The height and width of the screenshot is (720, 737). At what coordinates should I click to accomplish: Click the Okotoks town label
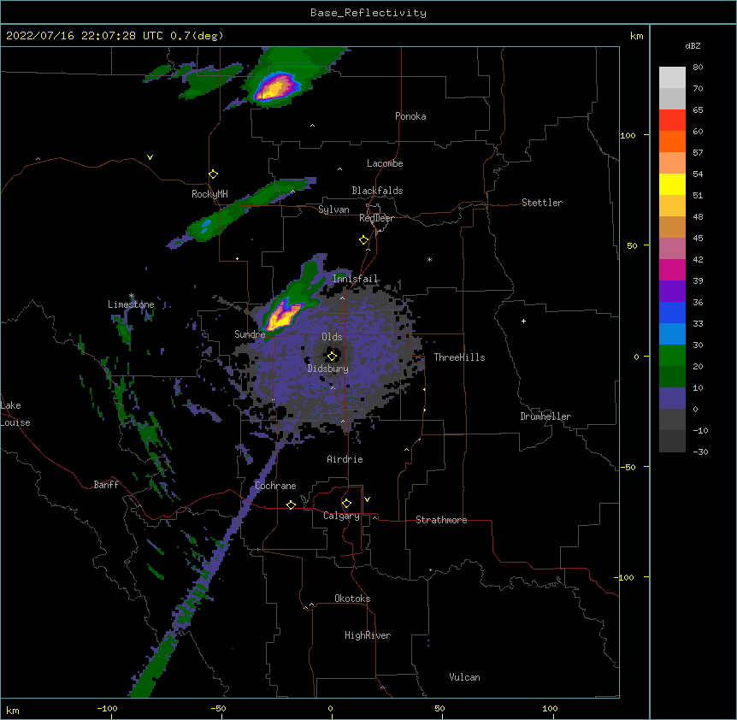pyautogui.click(x=352, y=599)
